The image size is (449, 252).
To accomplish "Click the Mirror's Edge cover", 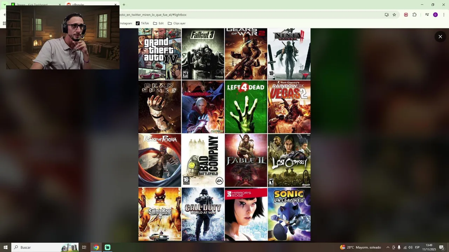I will [x=246, y=214].
